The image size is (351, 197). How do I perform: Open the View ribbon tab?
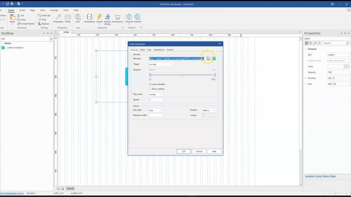42,10
